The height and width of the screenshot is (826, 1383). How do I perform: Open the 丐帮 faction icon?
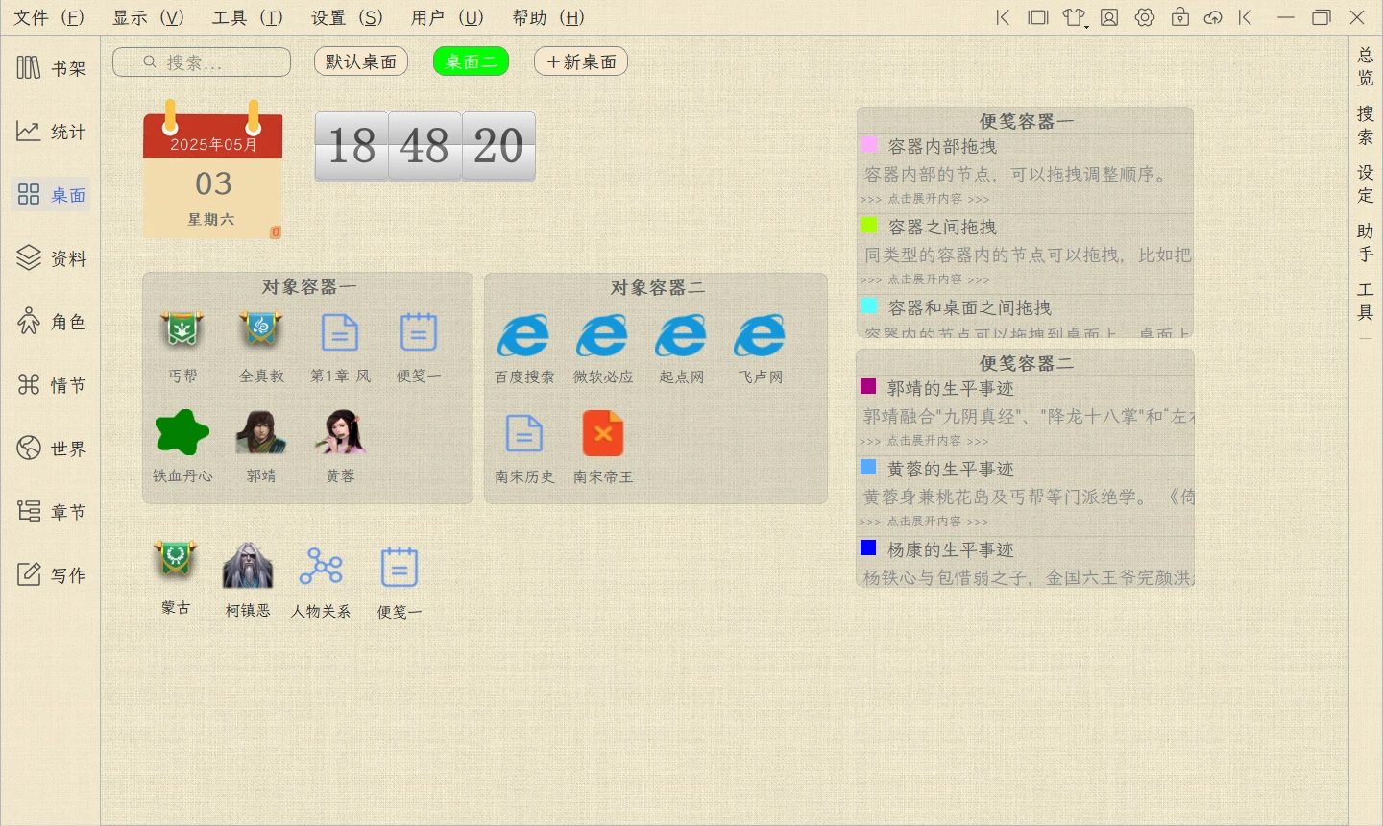(x=182, y=332)
